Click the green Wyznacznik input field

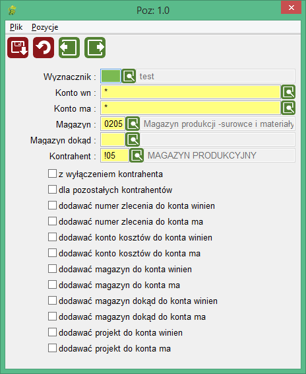tap(111, 76)
